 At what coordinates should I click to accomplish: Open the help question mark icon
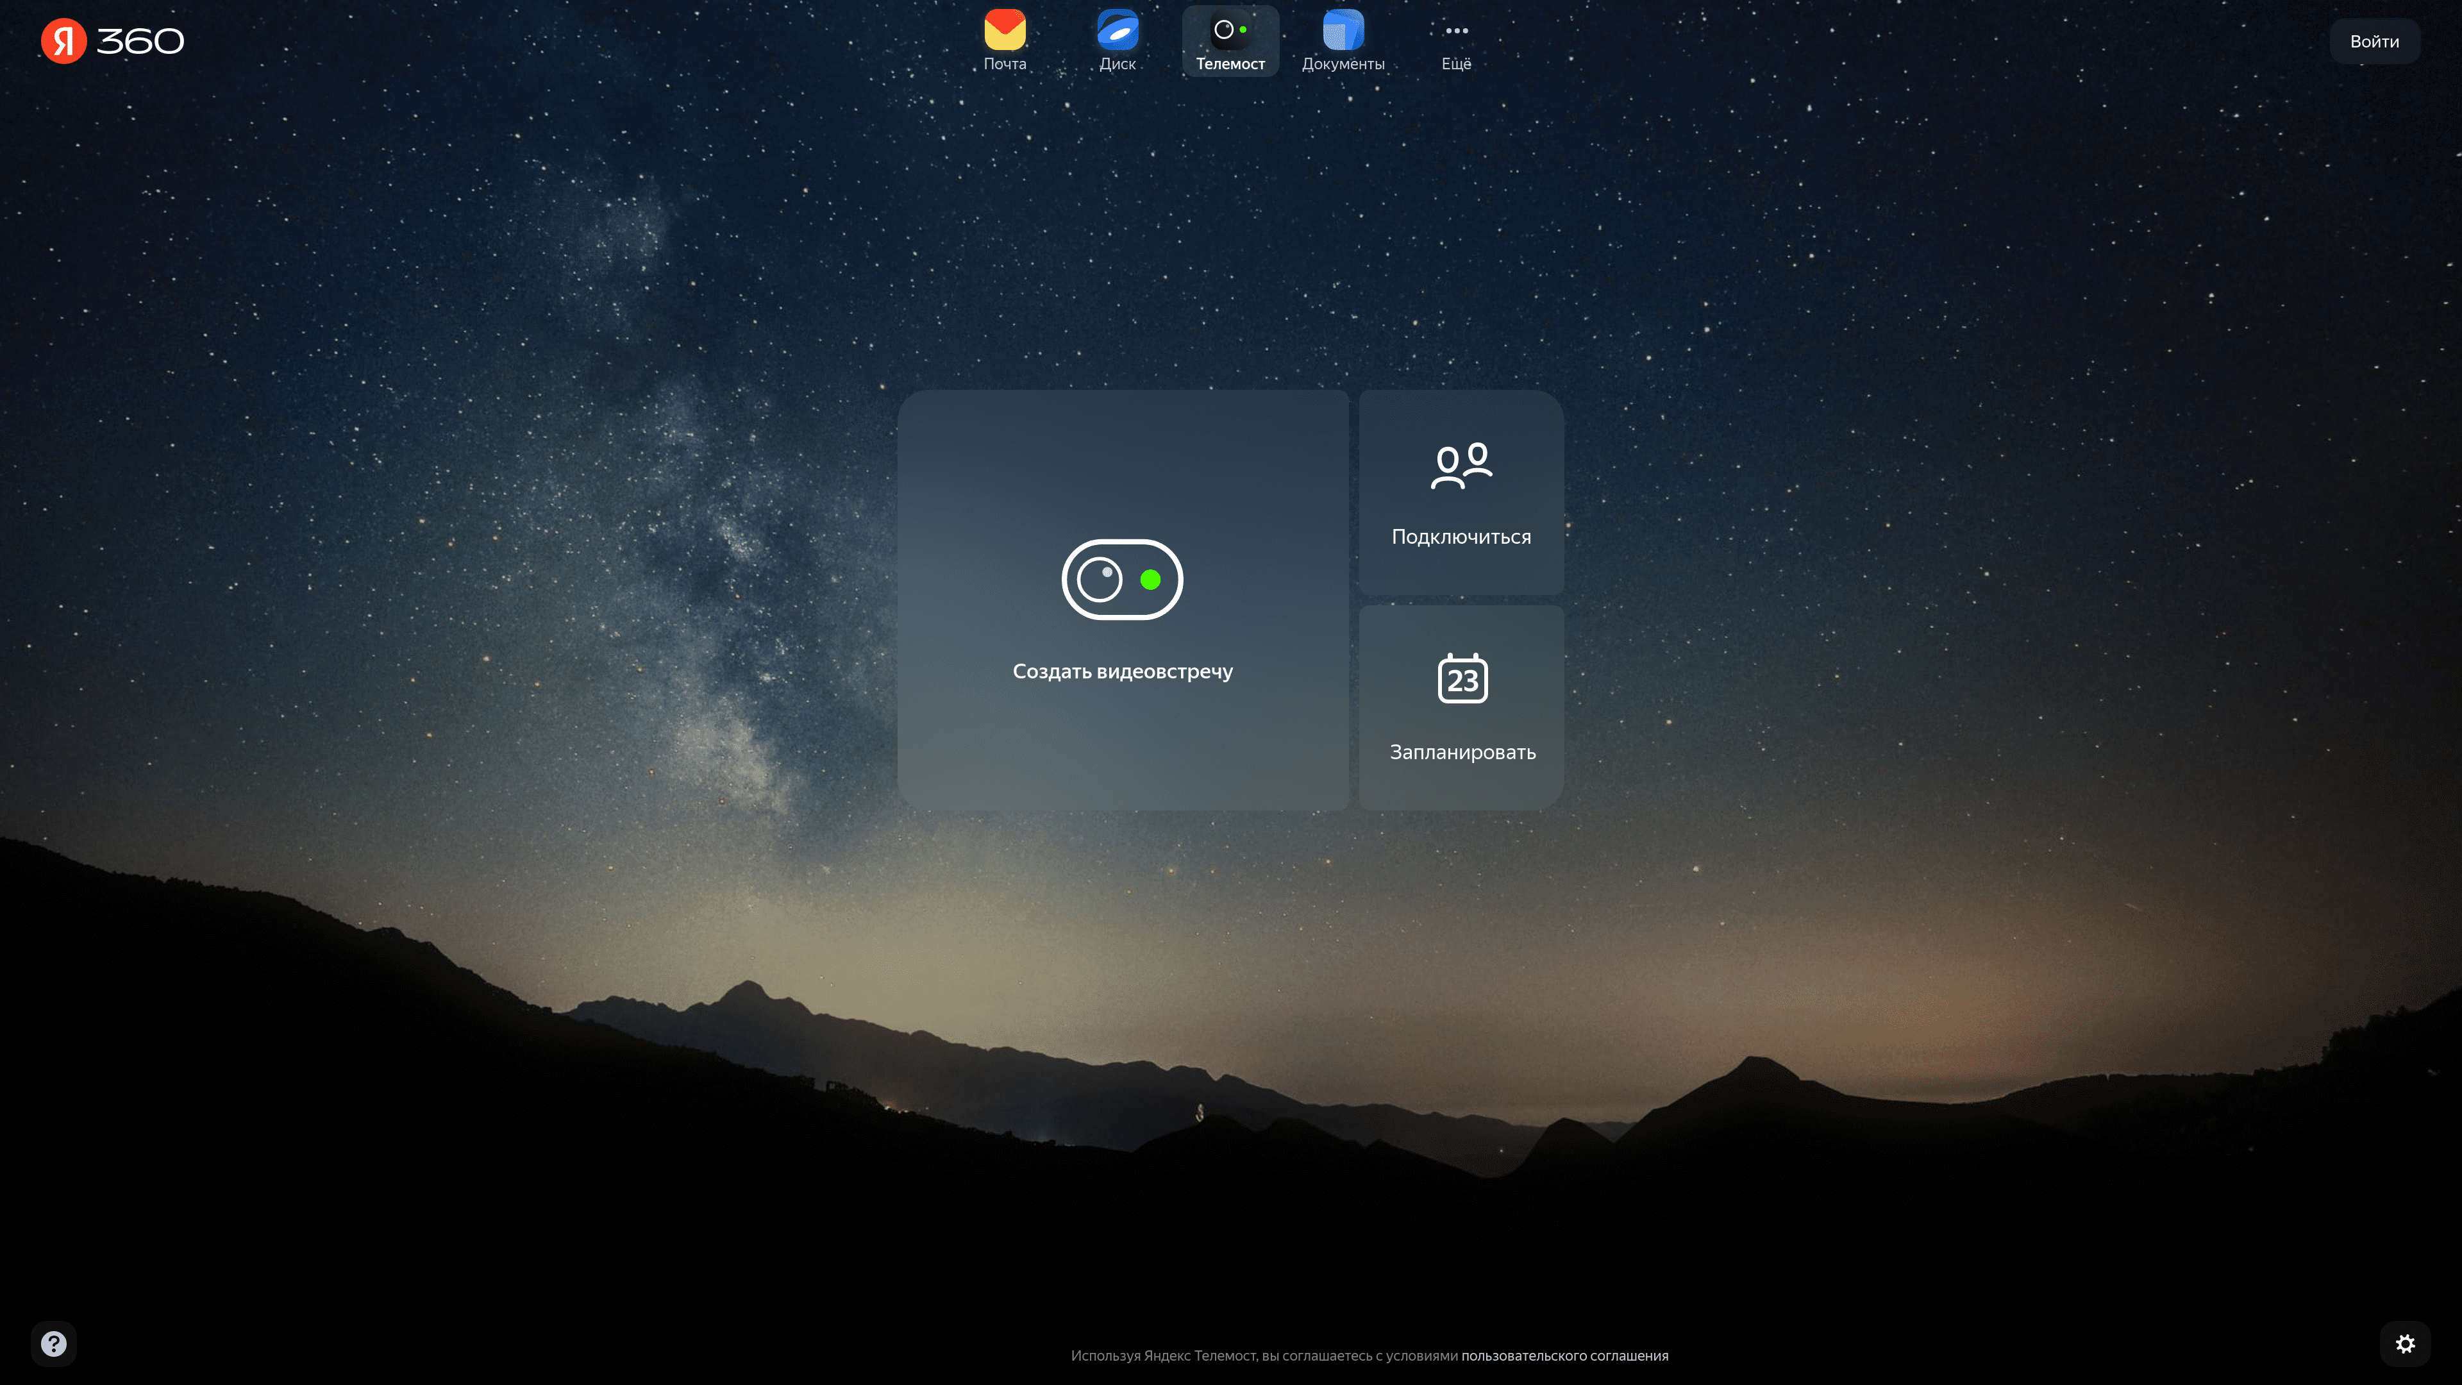pos(53,1343)
